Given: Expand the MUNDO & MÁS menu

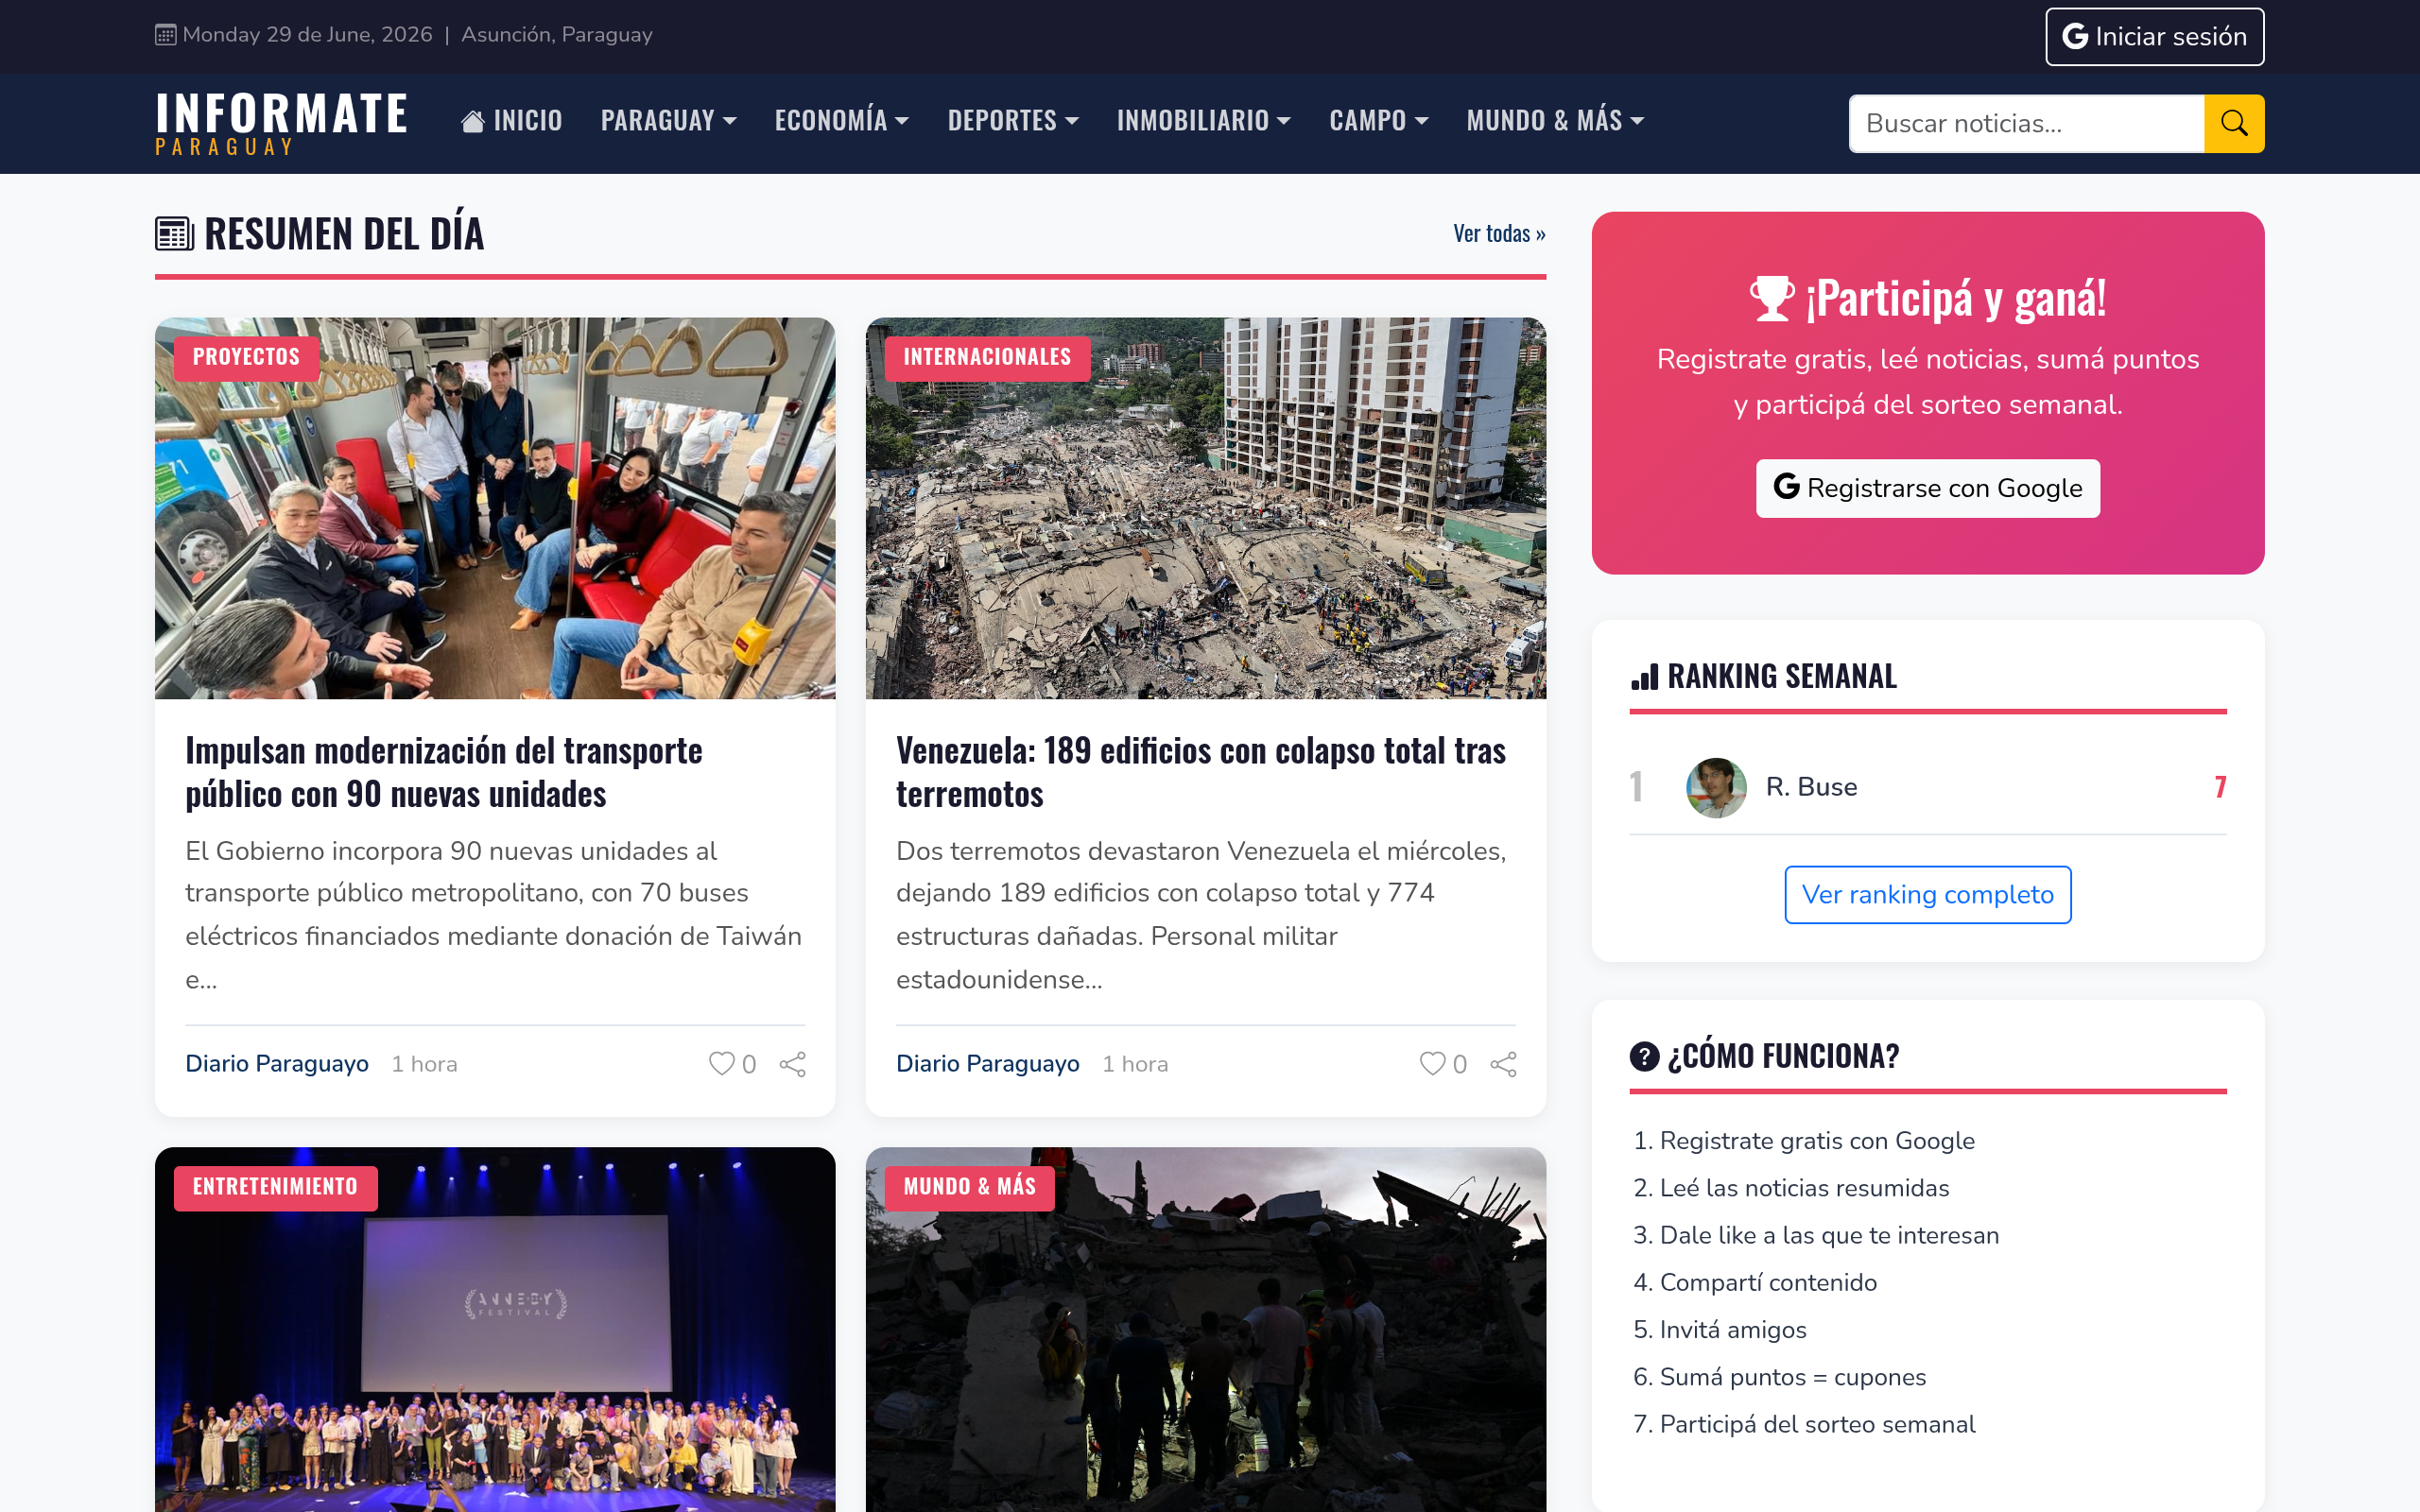Looking at the screenshot, I should click(x=1555, y=121).
